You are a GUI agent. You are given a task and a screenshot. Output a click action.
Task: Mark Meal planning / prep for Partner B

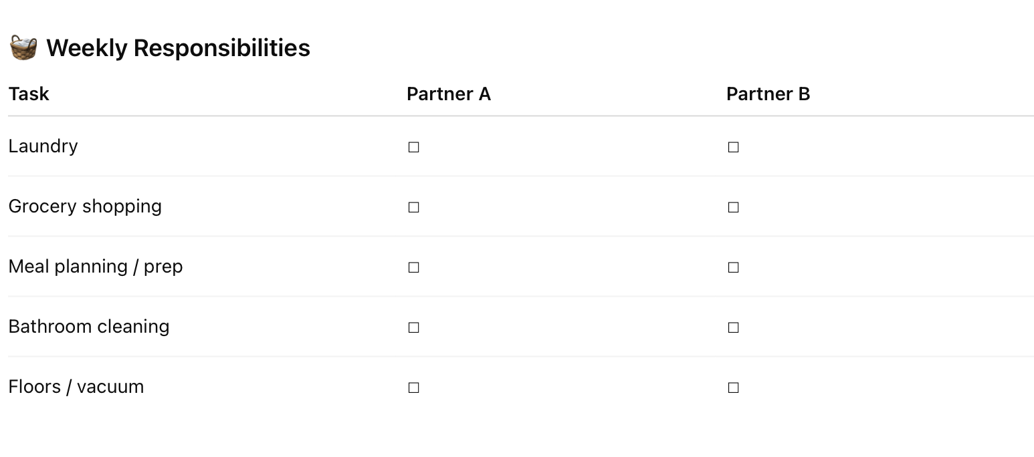733,267
